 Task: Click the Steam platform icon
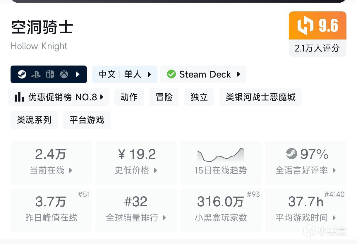pyautogui.click(x=22, y=74)
